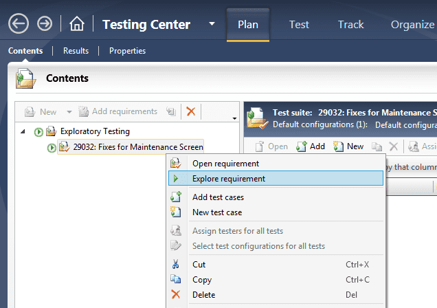Screen dimensions: 437x308
Task: Click the Cut scissors icon in context menu
Action: 176,265
